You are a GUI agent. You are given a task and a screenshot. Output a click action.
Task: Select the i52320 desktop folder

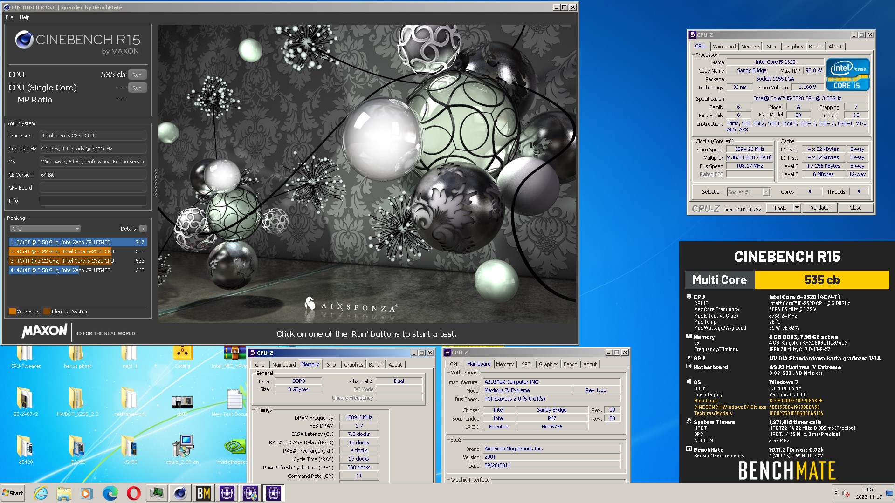(77, 450)
